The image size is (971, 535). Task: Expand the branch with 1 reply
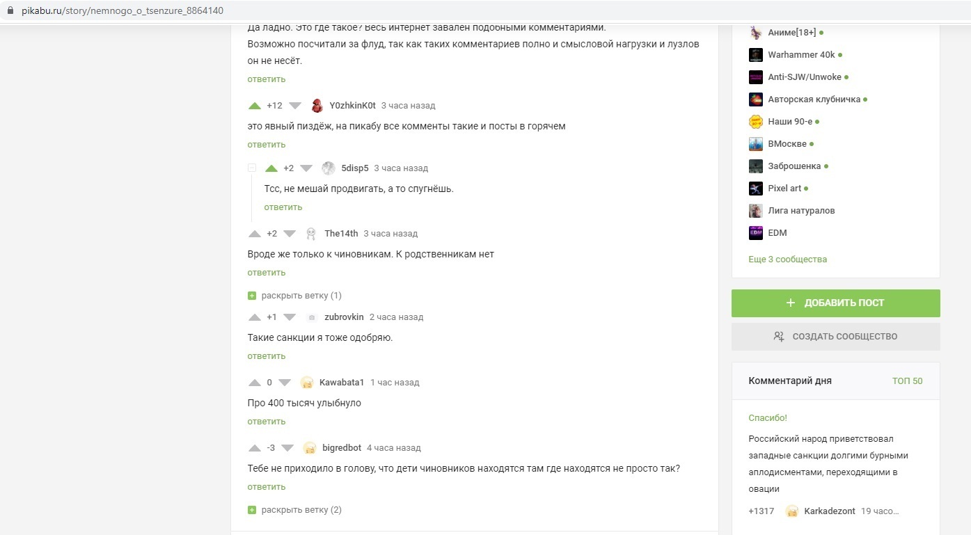(294, 296)
